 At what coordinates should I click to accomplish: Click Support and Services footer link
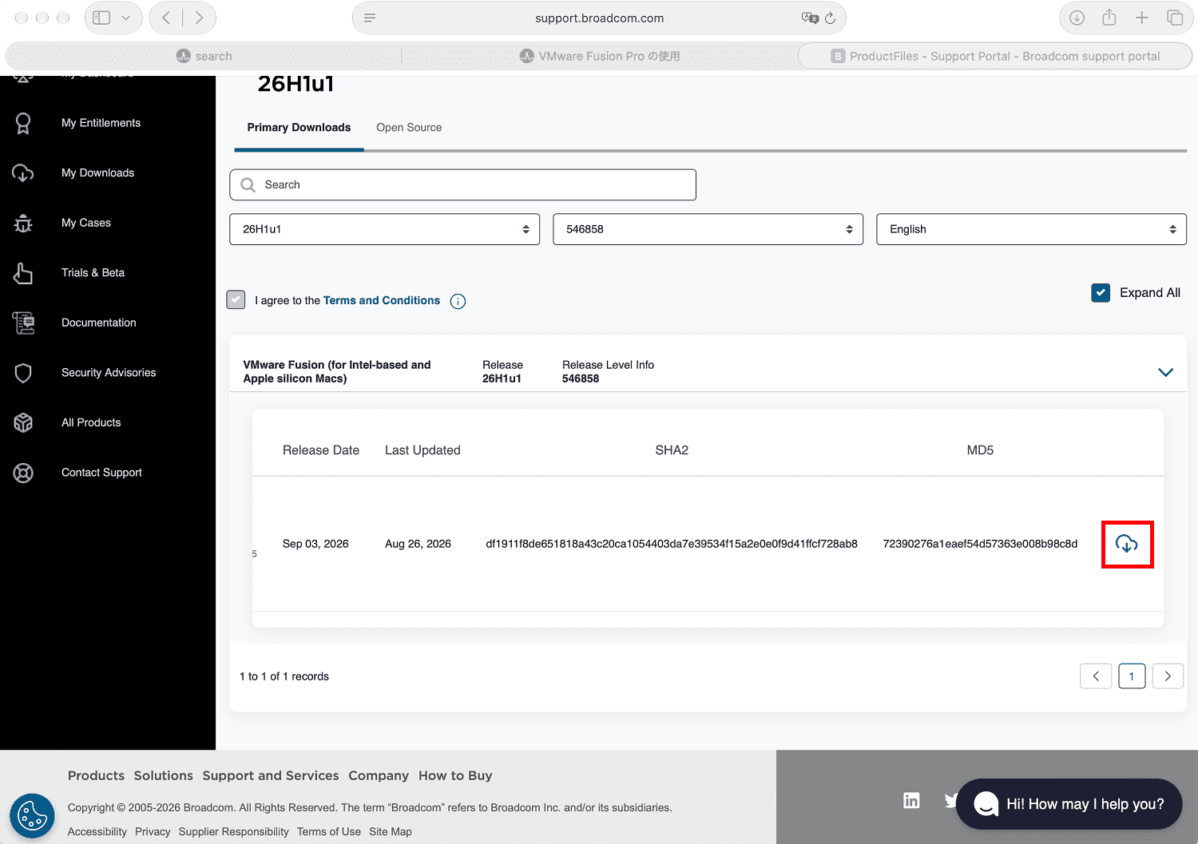271,775
